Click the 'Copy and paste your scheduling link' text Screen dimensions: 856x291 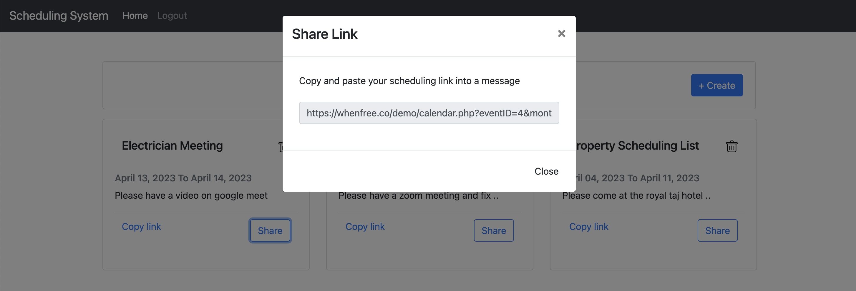click(x=409, y=81)
